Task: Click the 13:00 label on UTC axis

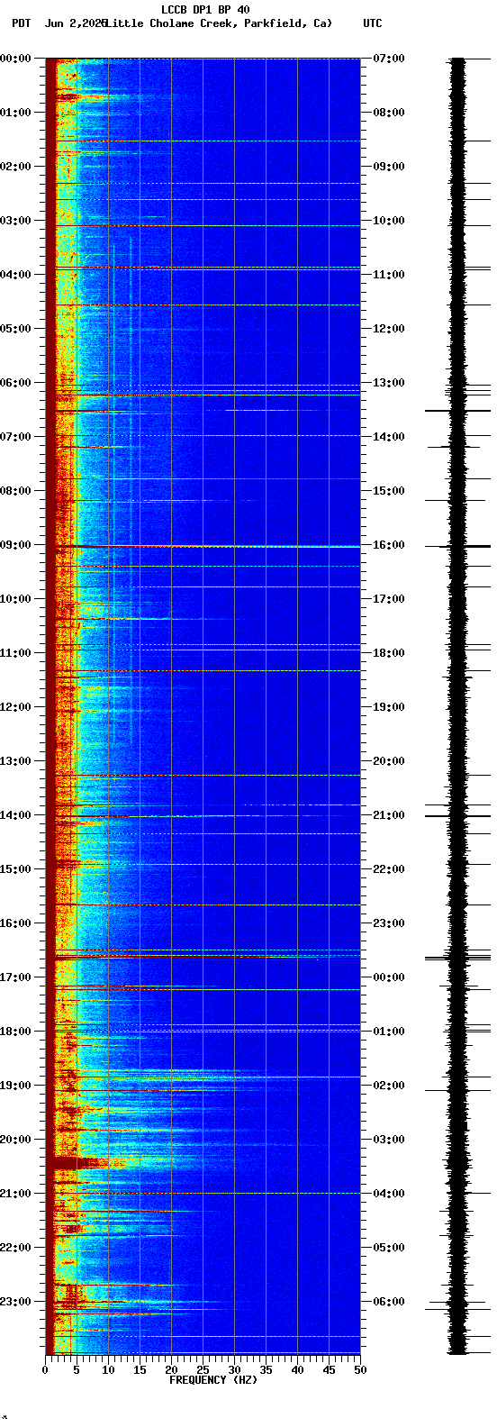Action: tap(389, 383)
